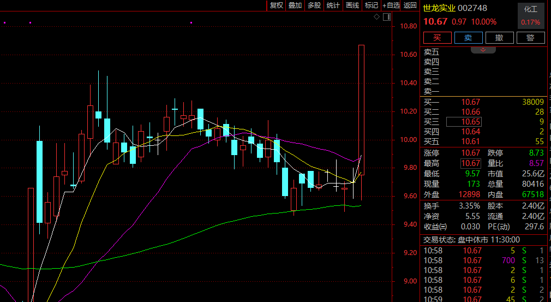Click the 买一 volume 38009
This screenshot has height=302, width=551.
(533, 102)
